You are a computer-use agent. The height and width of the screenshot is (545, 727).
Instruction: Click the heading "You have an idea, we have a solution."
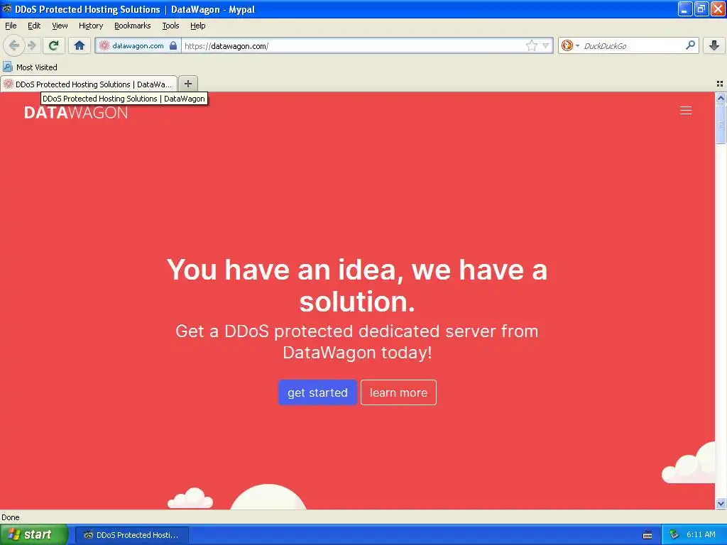[357, 285]
